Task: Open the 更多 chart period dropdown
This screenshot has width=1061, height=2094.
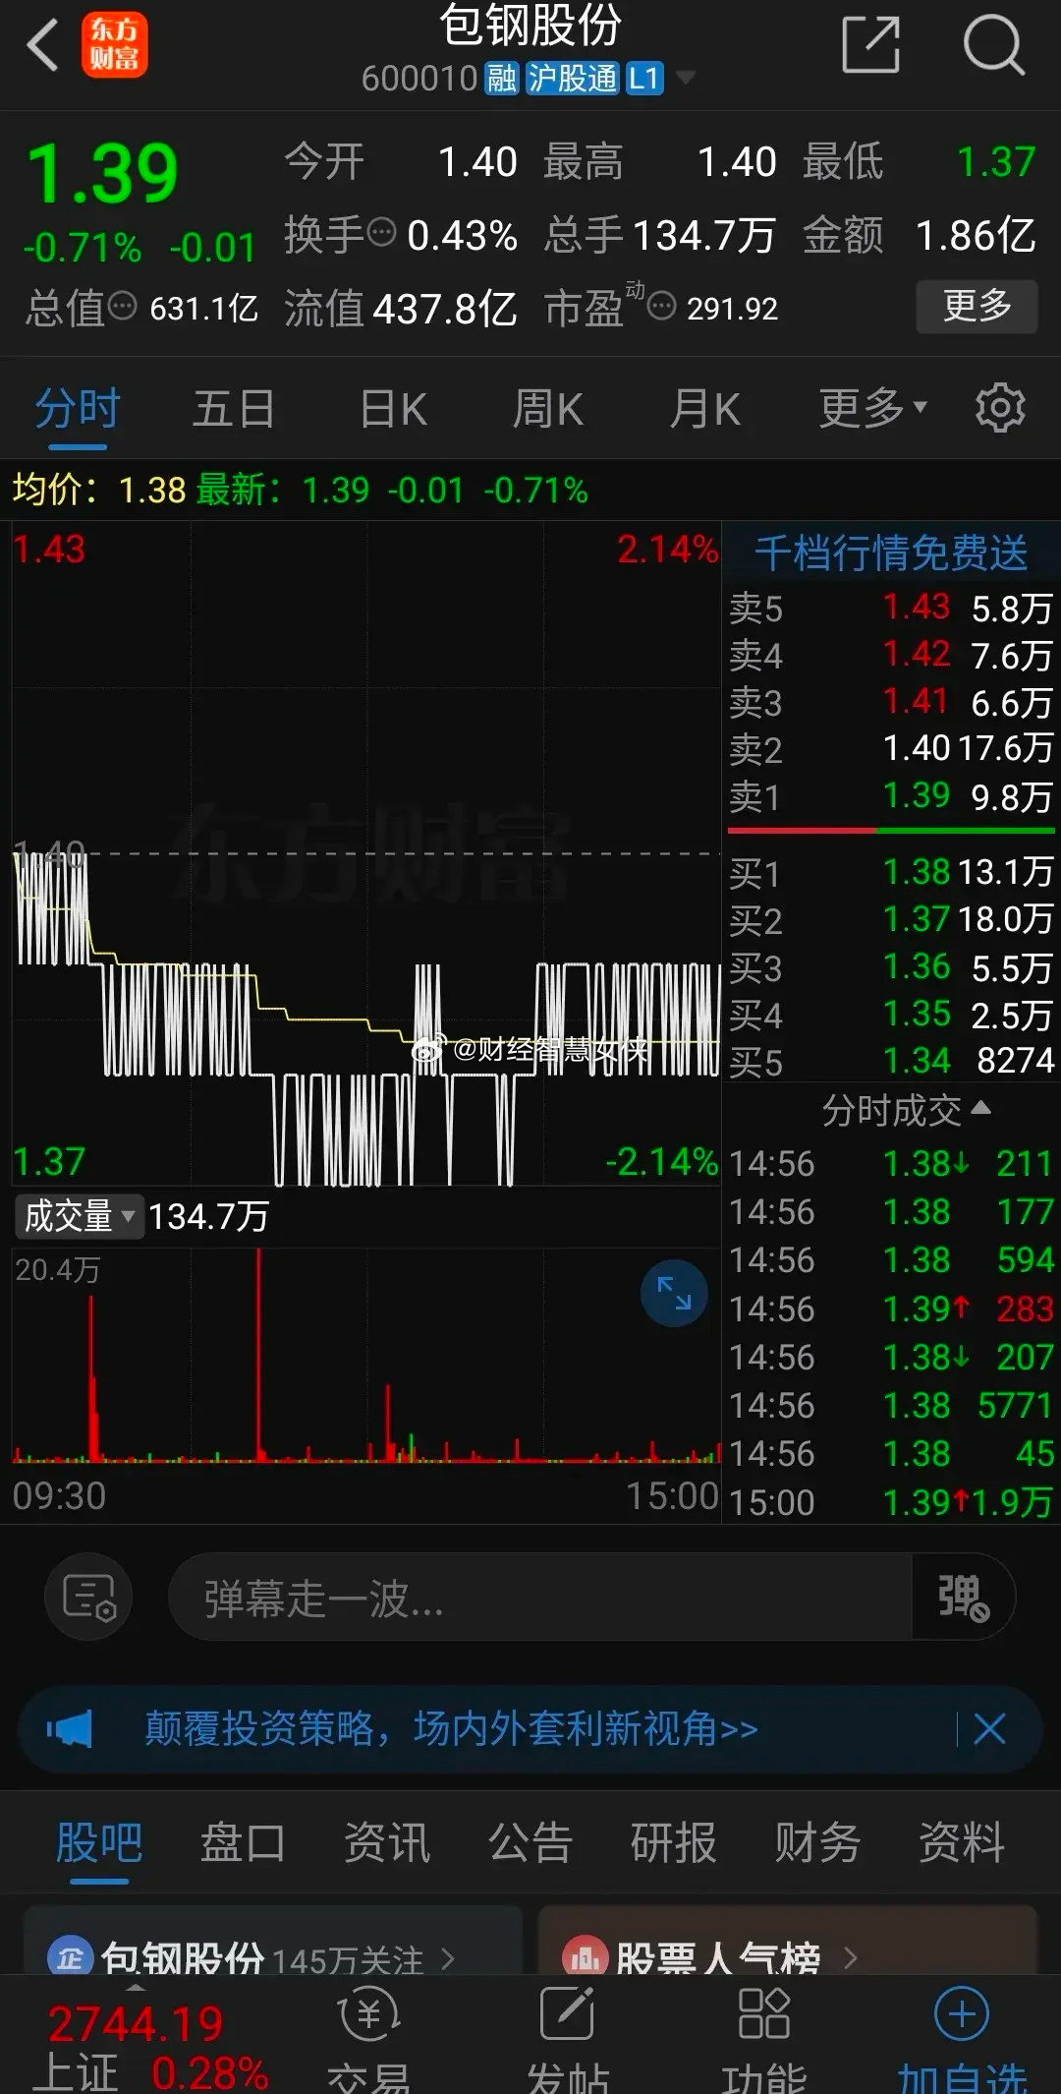Action: 873,408
